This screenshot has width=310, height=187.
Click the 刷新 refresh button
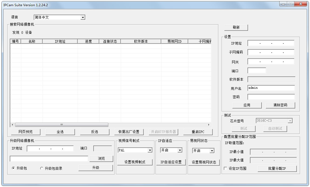(x=236, y=27)
